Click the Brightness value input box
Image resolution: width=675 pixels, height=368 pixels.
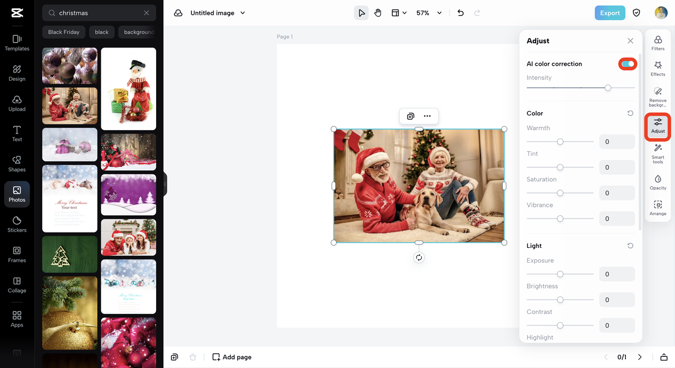(617, 300)
